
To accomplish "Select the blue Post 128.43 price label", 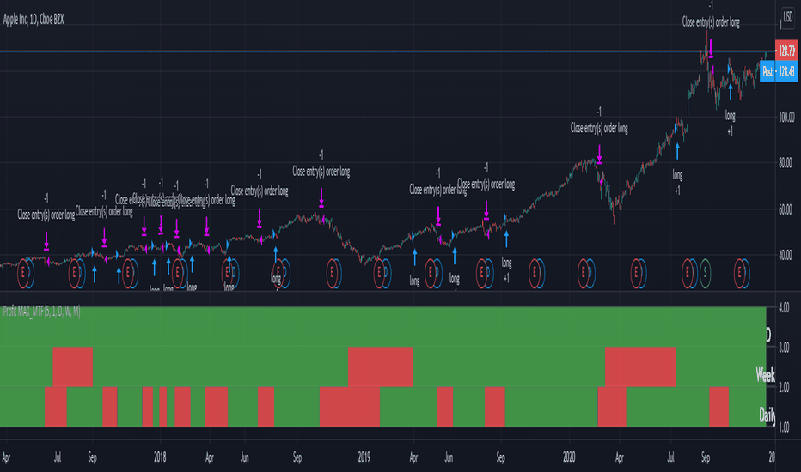I will [779, 71].
